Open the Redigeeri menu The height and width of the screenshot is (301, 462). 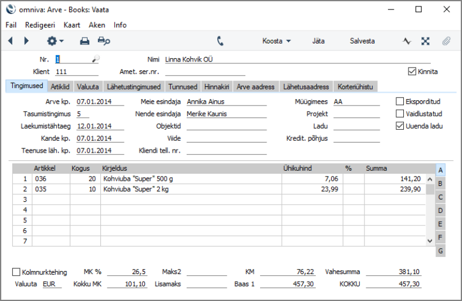point(40,25)
